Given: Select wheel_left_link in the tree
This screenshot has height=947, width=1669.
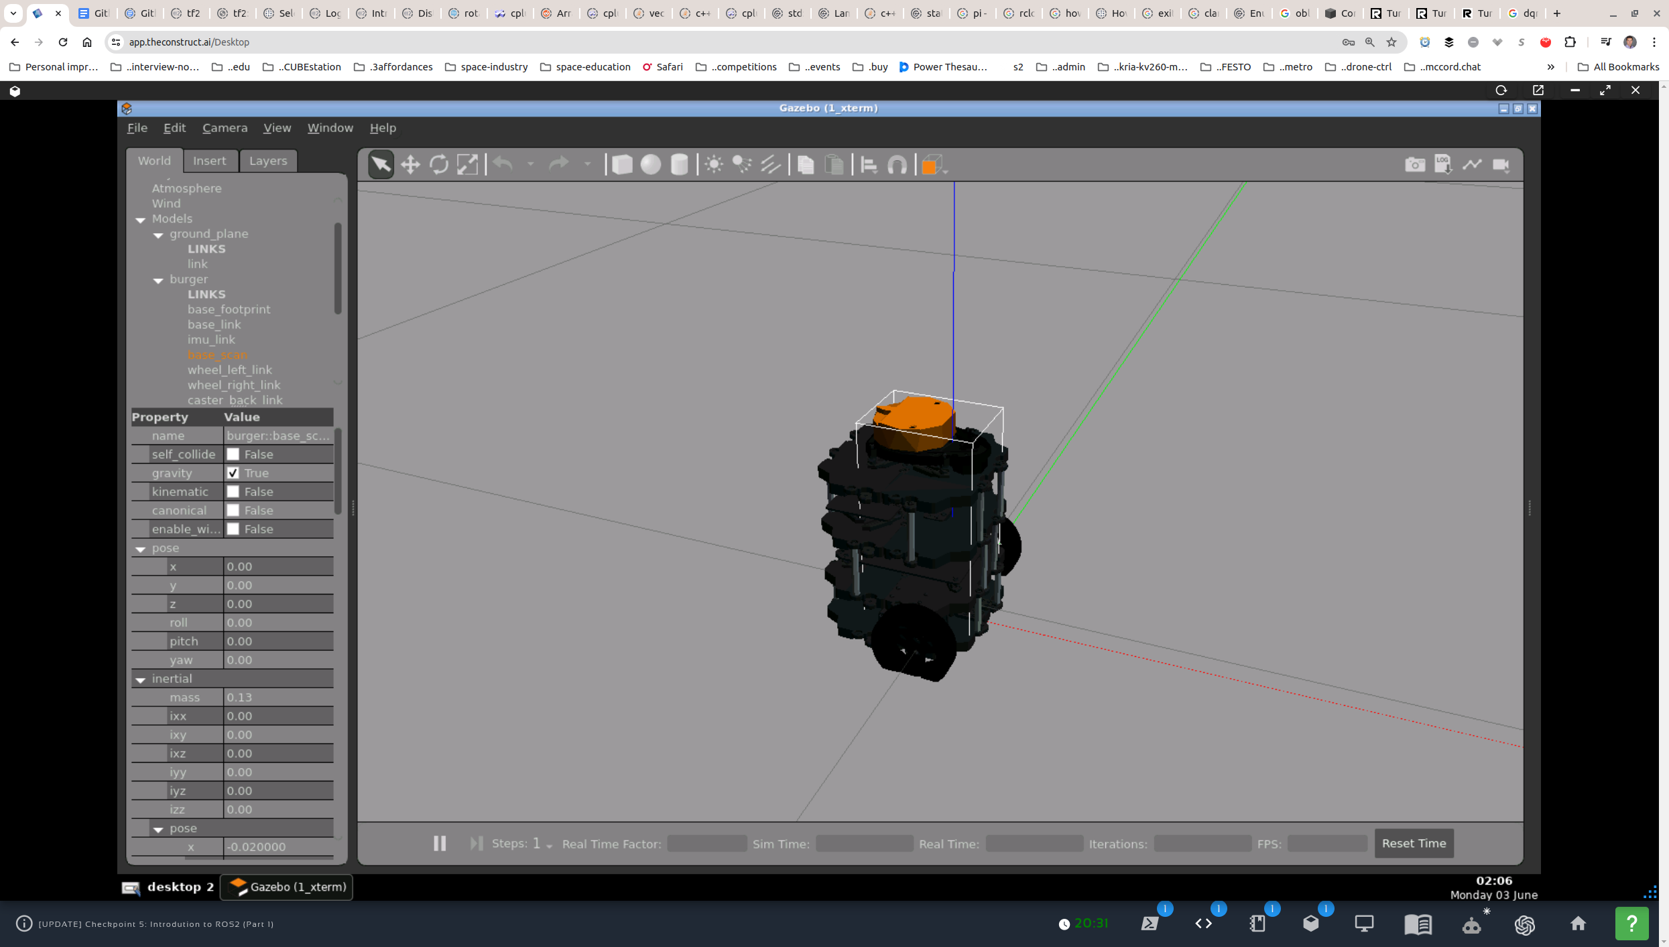Looking at the screenshot, I should point(229,370).
